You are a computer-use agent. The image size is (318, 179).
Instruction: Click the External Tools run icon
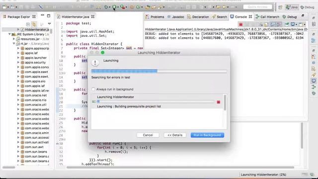tap(123, 7)
